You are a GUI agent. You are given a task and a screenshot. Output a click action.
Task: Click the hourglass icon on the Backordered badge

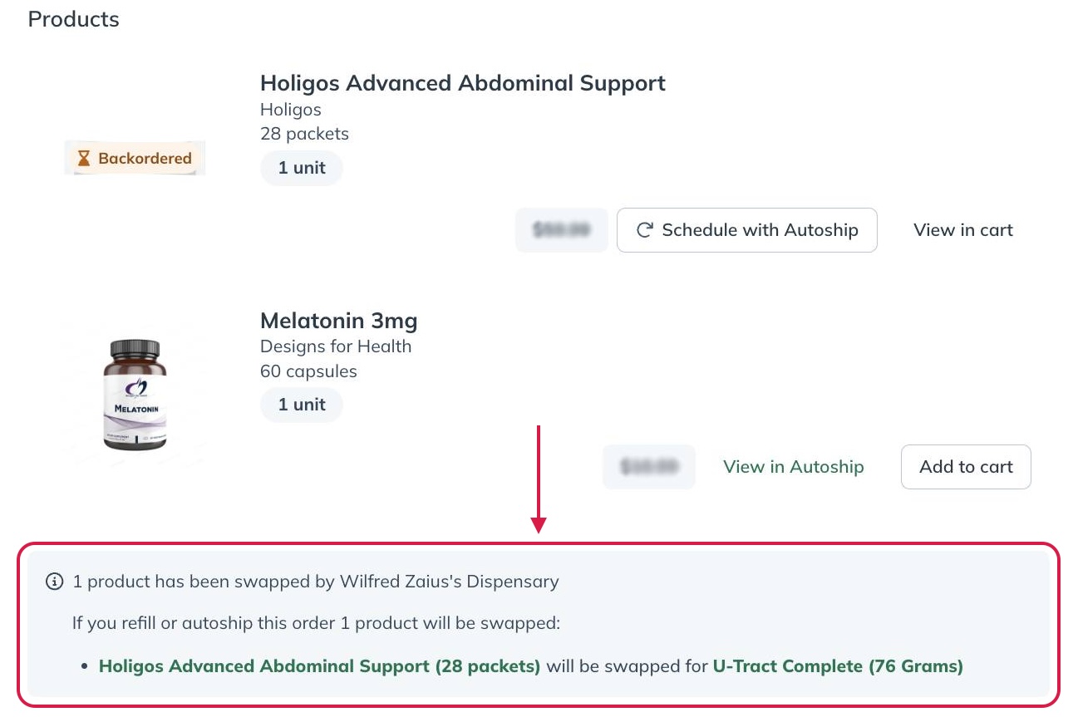click(84, 158)
